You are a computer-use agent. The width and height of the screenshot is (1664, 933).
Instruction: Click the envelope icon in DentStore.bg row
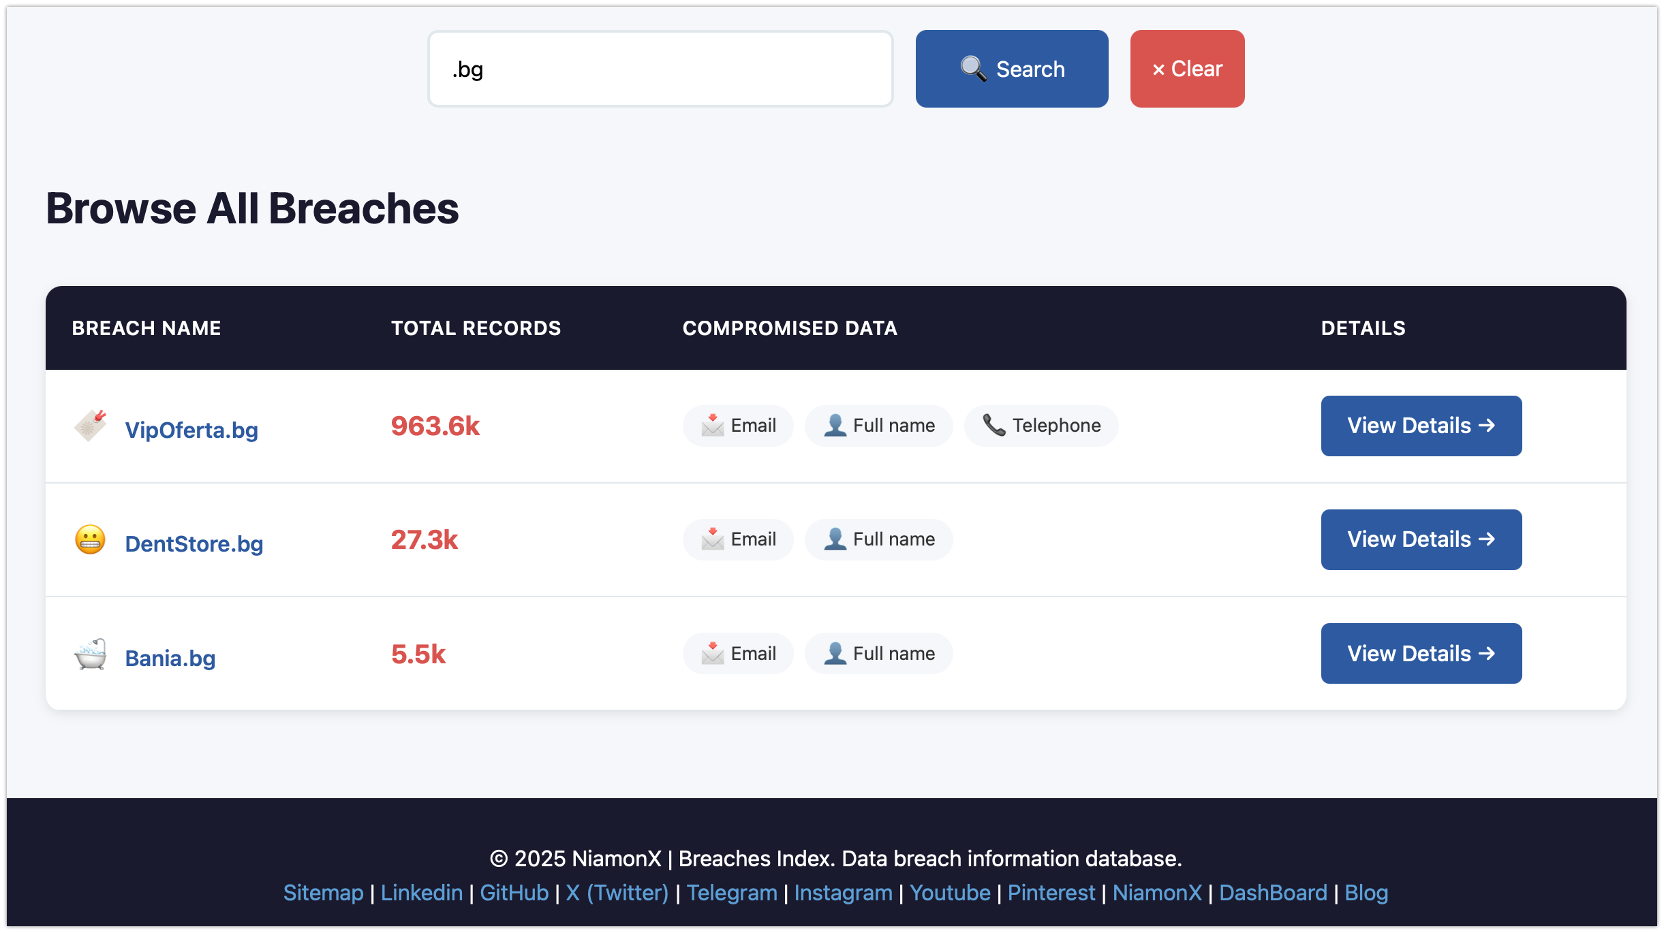pyautogui.click(x=713, y=539)
